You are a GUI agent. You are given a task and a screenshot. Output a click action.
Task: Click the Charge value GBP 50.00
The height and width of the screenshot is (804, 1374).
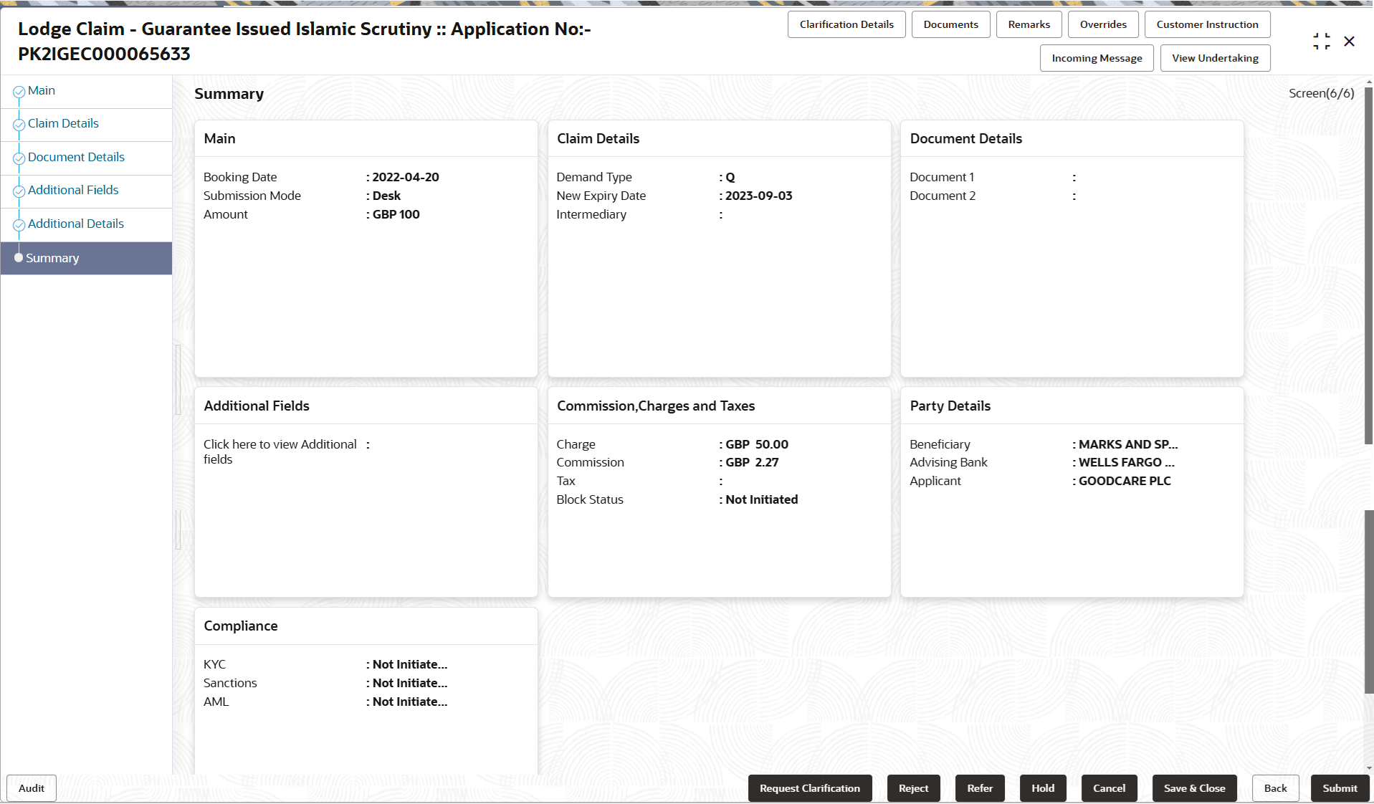[757, 444]
